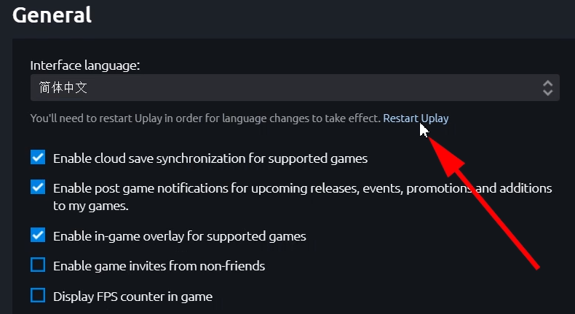The image size is (575, 314).
Task: Untick the post game notifications checkbox
Action: [x=38, y=187]
